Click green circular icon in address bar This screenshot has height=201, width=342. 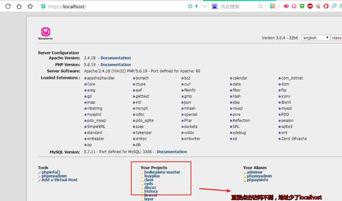190,6
